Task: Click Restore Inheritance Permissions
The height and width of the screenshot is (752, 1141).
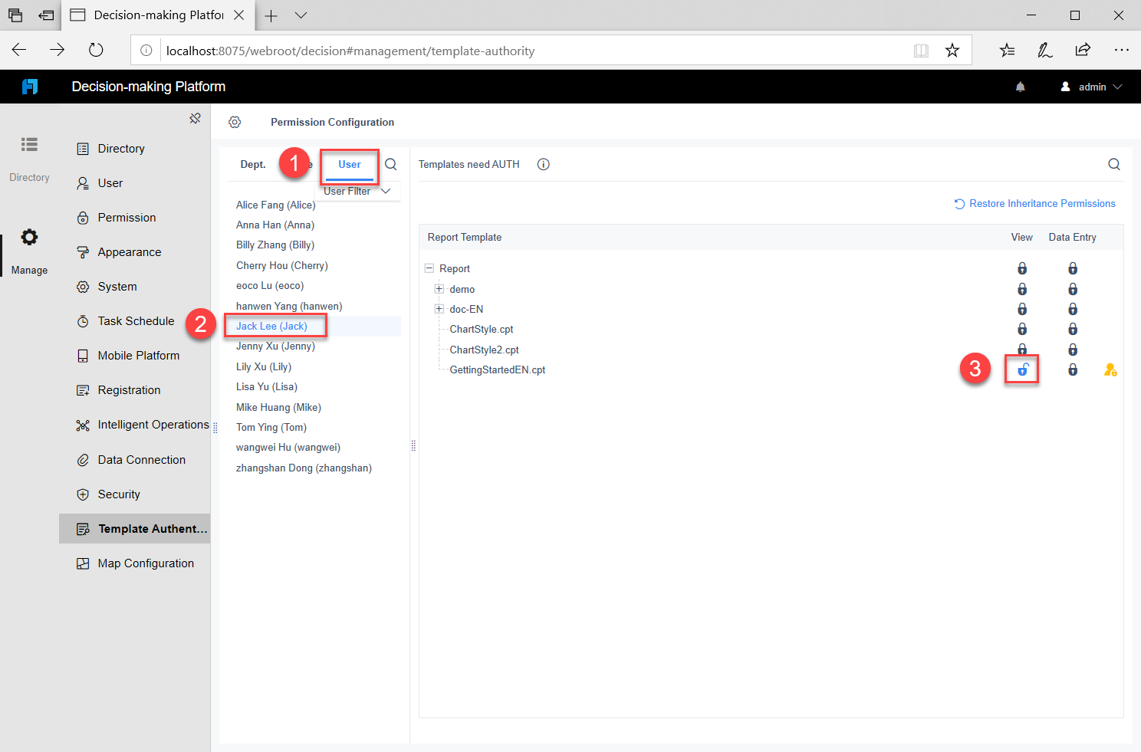Action: click(1034, 203)
